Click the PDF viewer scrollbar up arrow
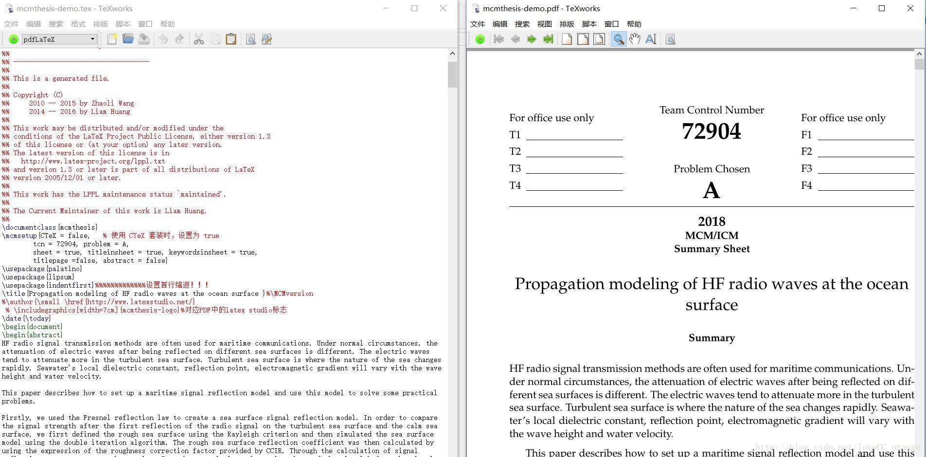 coord(919,54)
